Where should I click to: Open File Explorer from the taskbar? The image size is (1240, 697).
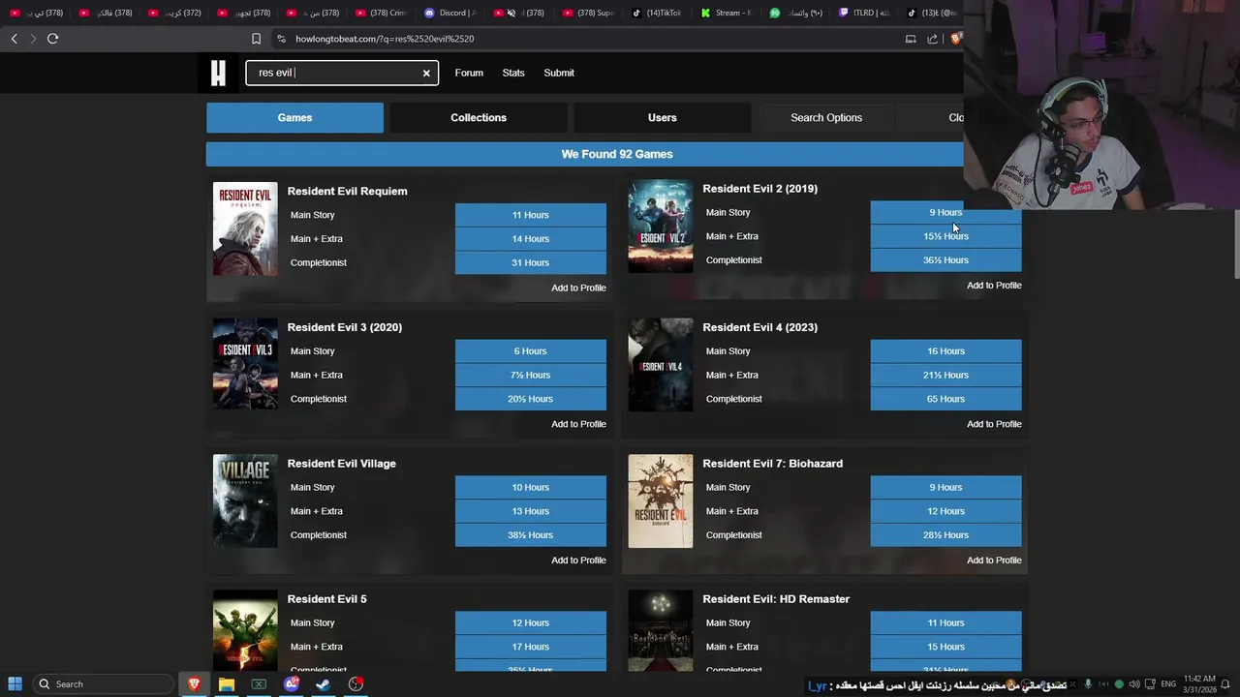[226, 684]
